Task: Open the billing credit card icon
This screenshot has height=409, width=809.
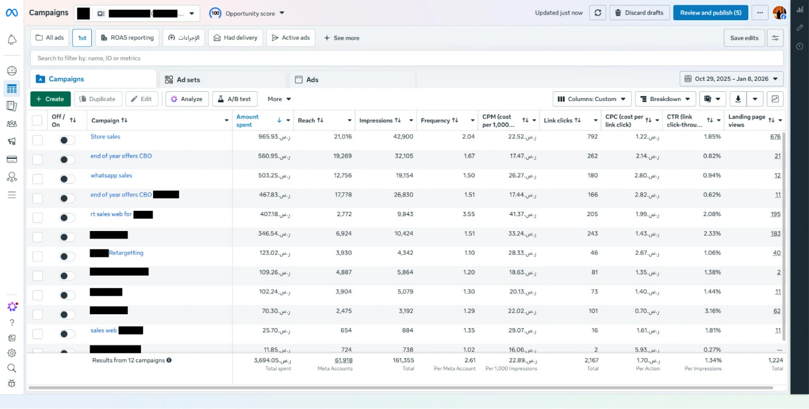Action: pyautogui.click(x=12, y=159)
